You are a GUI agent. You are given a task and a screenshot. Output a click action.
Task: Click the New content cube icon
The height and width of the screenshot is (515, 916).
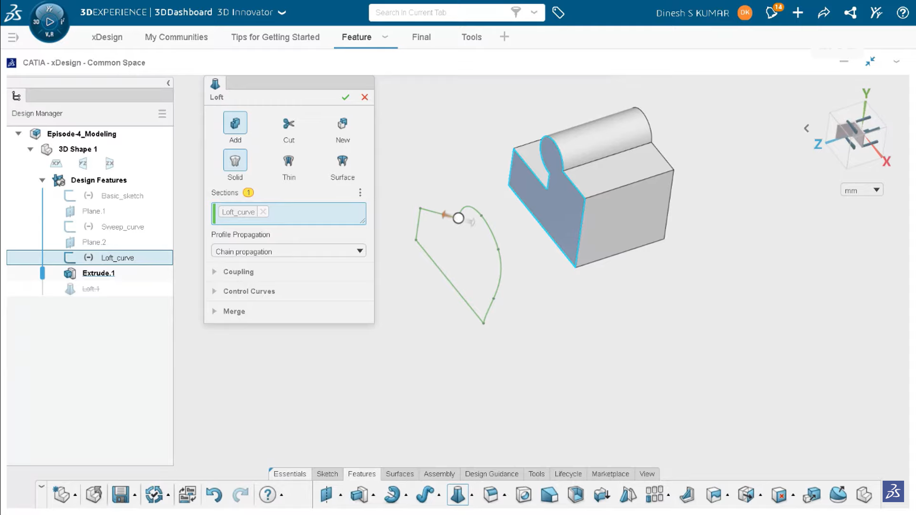point(62,494)
